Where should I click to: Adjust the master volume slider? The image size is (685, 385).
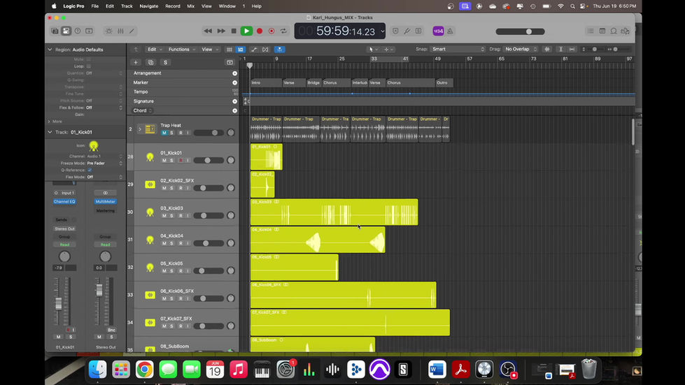pos(520,31)
